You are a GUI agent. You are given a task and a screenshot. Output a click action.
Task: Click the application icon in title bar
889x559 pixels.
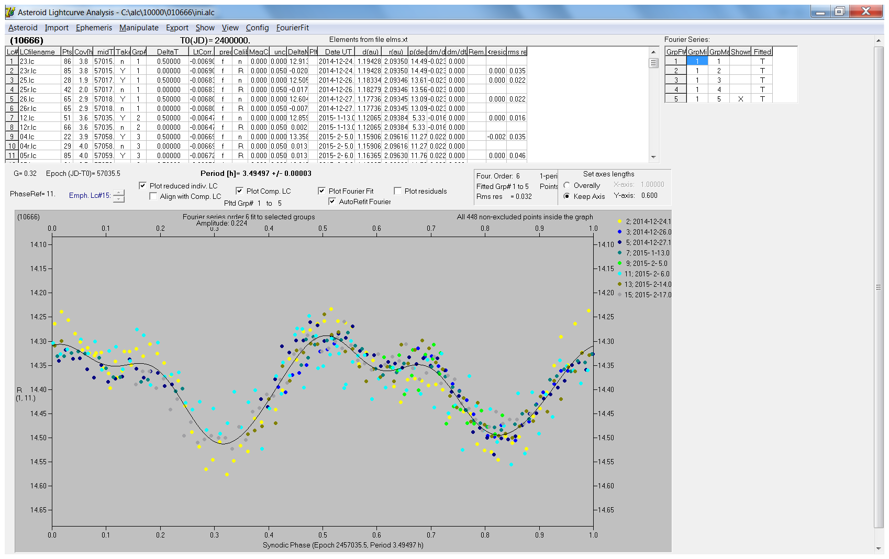(x=10, y=12)
